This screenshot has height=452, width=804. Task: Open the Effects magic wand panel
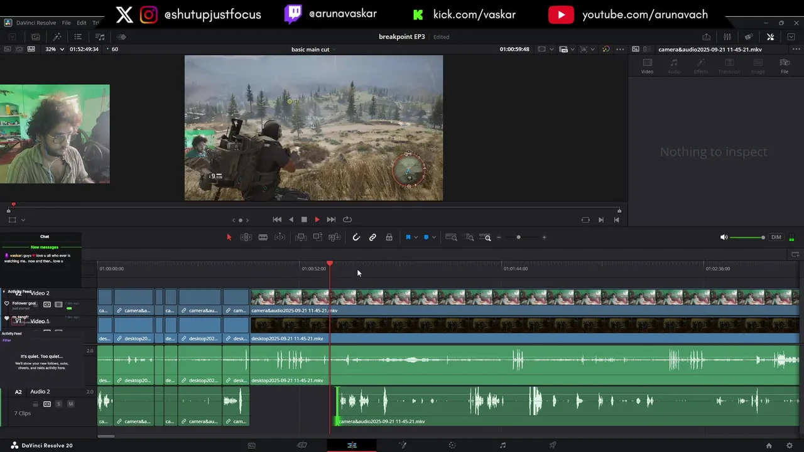point(57,37)
